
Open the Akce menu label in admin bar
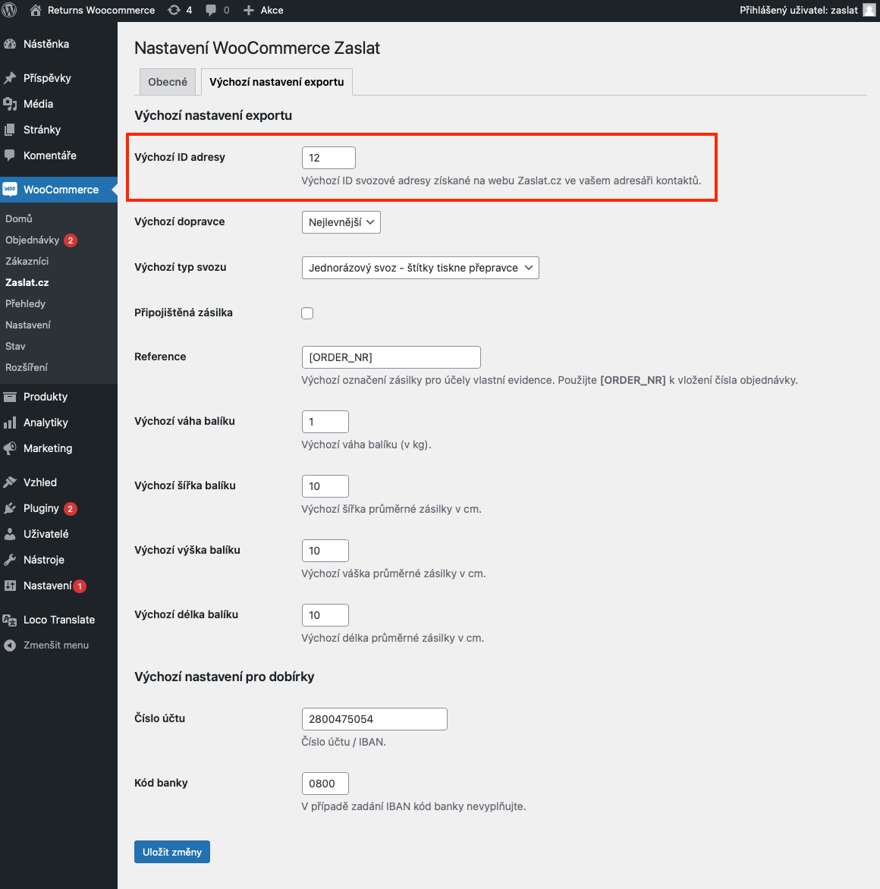point(272,10)
